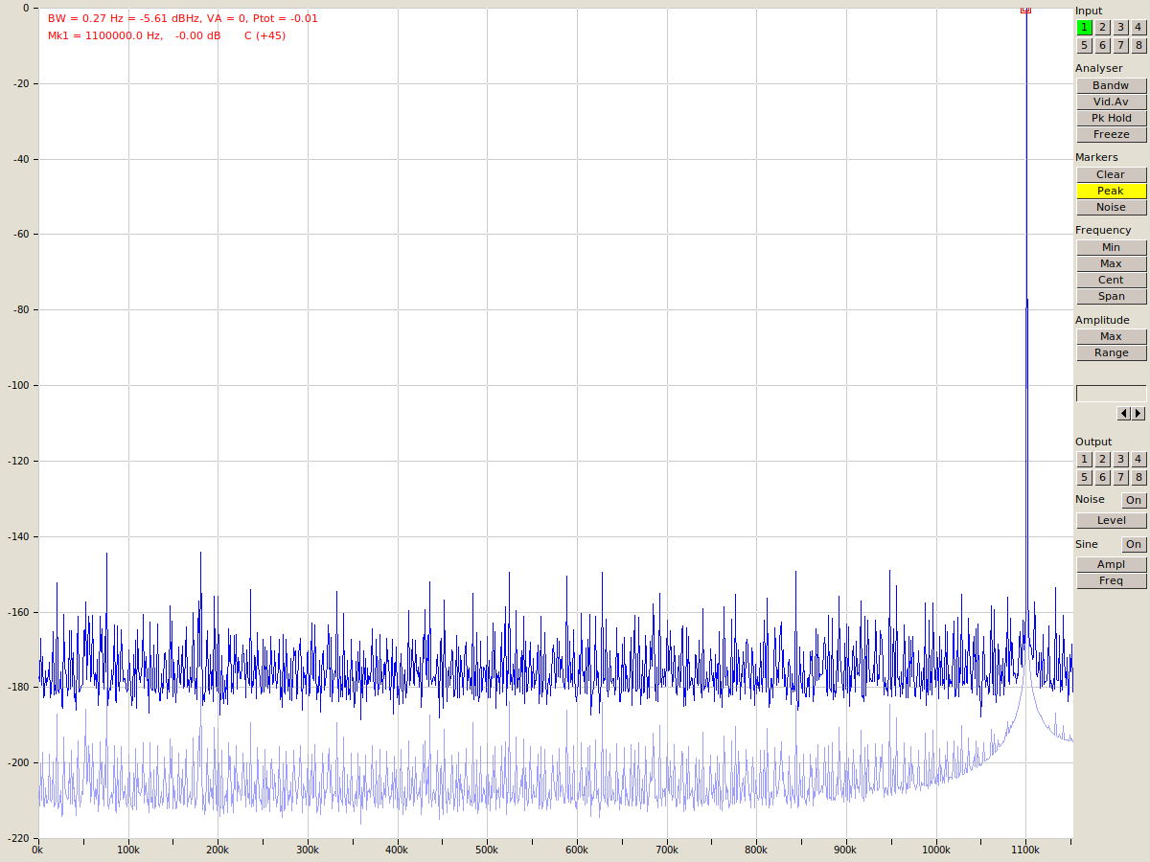Select Output channel 8

1138,477
